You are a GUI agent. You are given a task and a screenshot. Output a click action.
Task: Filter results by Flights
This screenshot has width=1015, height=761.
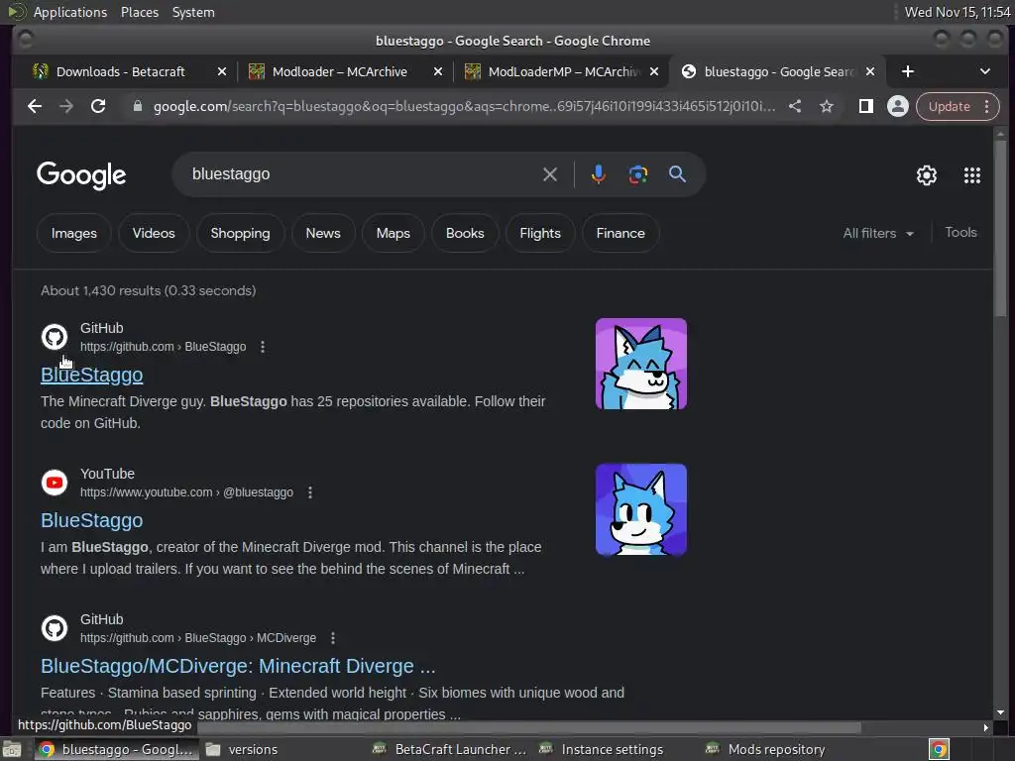click(540, 233)
